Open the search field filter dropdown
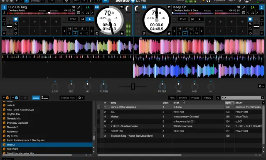Viewport: 266px width, 160px height. (224, 97)
